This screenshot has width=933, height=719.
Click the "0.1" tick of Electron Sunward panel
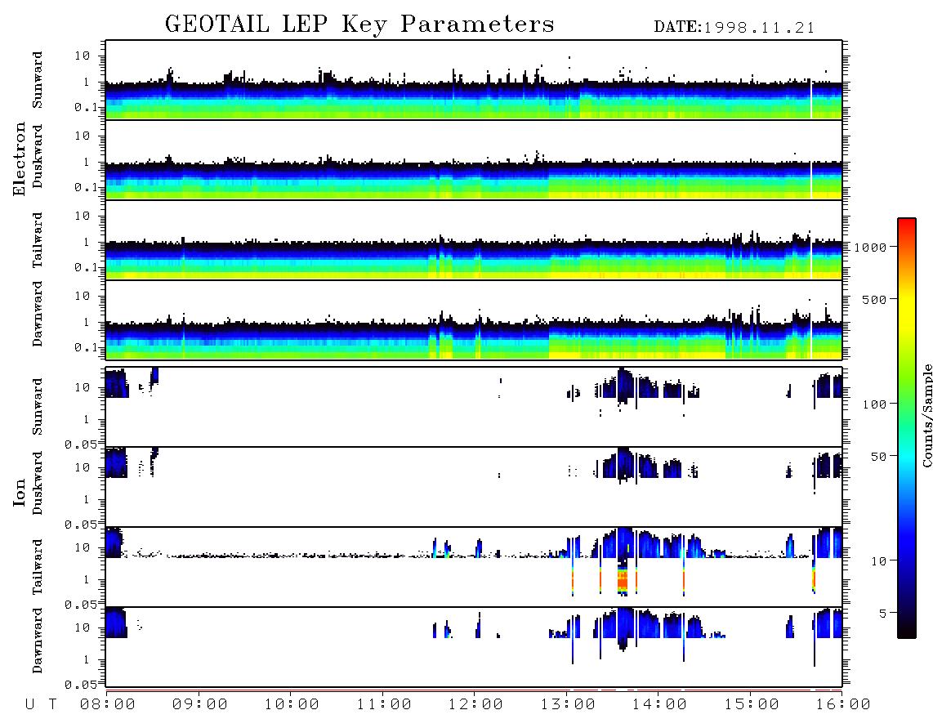[x=85, y=107]
